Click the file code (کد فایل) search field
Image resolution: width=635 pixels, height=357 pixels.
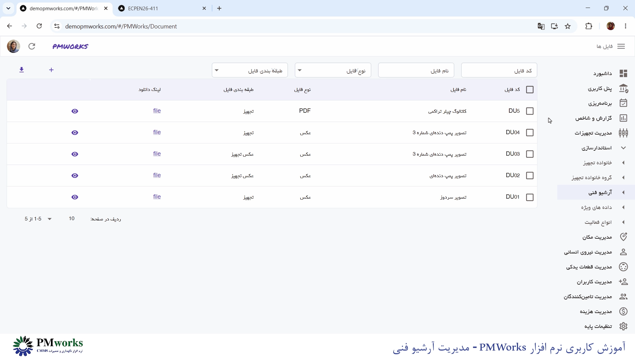[499, 70]
